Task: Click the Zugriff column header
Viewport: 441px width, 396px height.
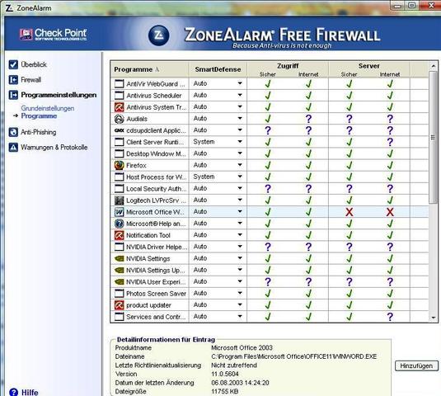Action: click(x=288, y=66)
